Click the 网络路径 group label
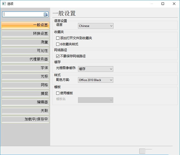This screenshot has width=180, height=155. [61, 50]
